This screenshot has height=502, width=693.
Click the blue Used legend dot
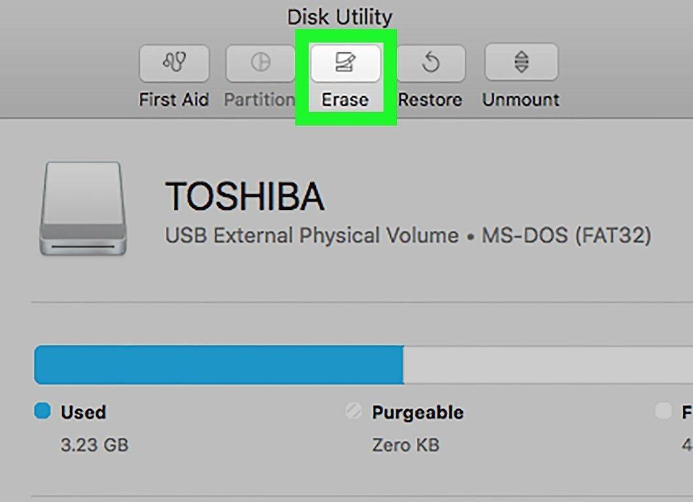[42, 410]
